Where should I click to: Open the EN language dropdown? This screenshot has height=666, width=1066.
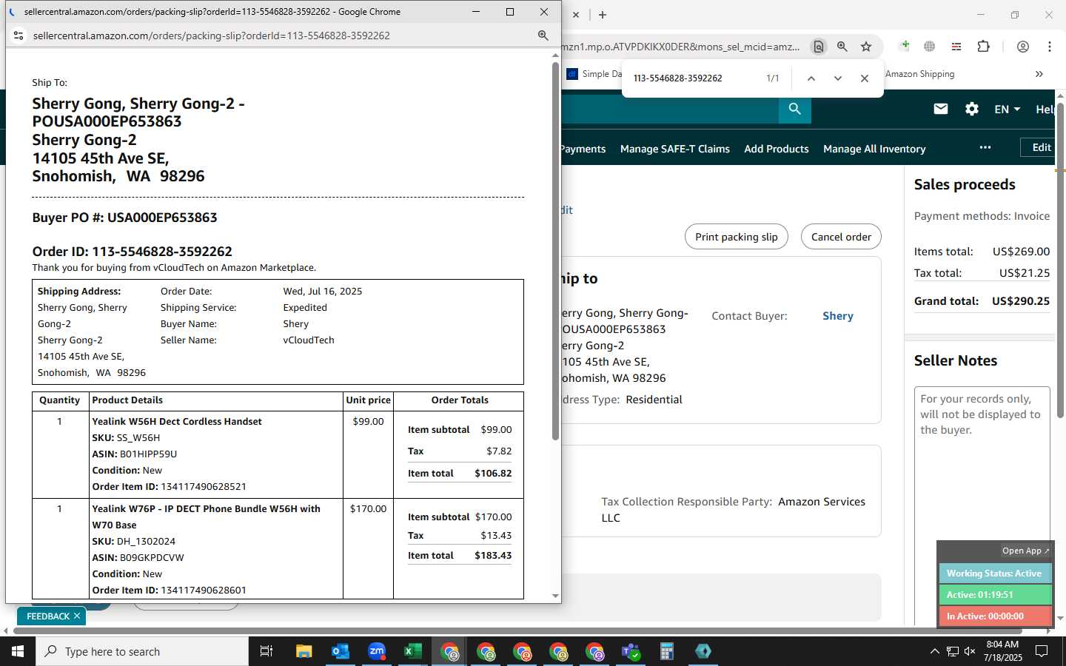[1007, 109]
